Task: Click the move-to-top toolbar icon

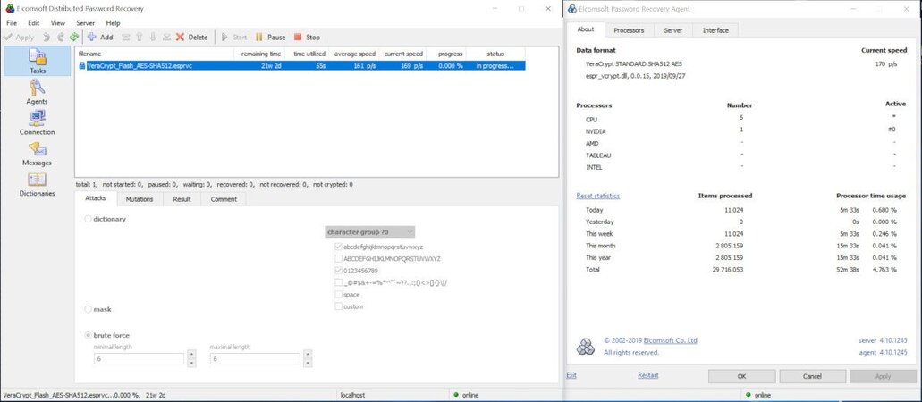Action: pyautogui.click(x=126, y=37)
